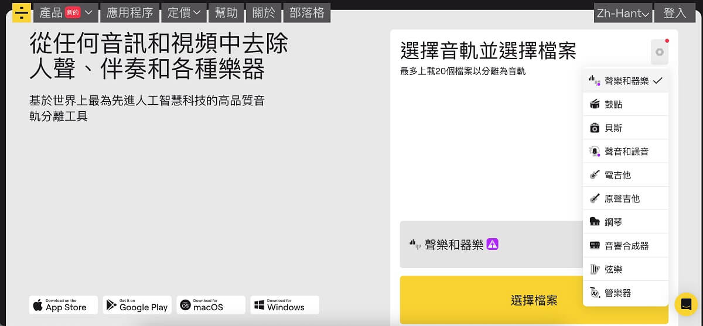Click the acoustic guitar icon beside 原聲吉他

[595, 198]
